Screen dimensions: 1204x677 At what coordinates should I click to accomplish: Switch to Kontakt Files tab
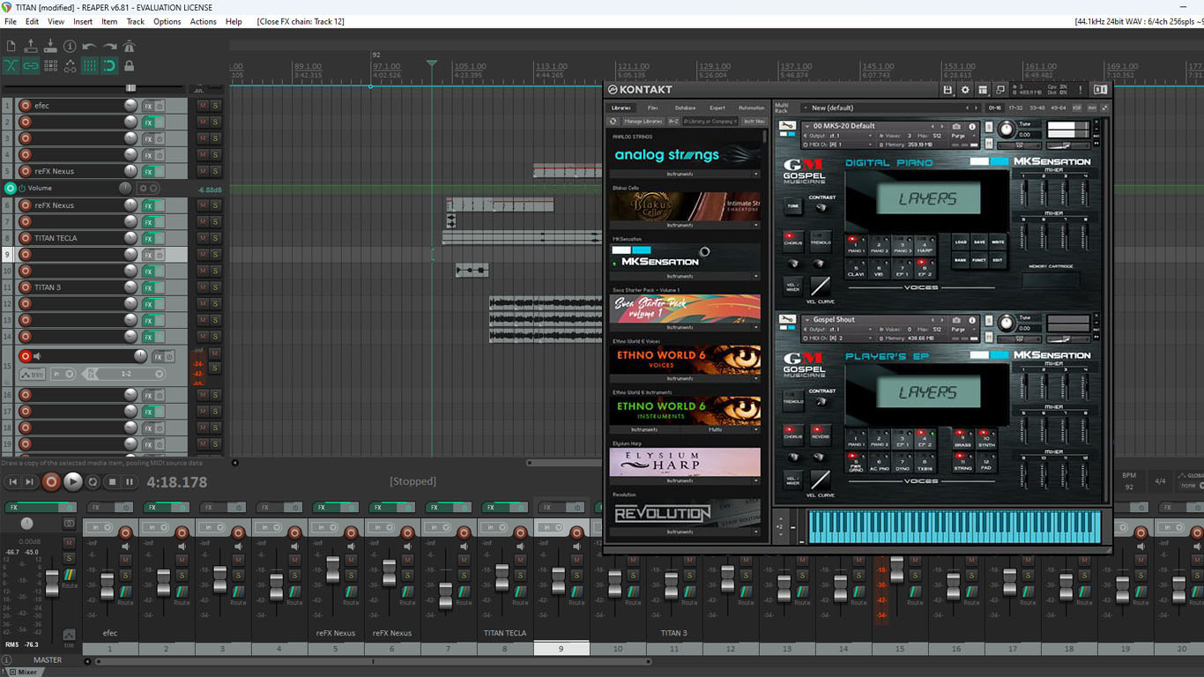[653, 108]
